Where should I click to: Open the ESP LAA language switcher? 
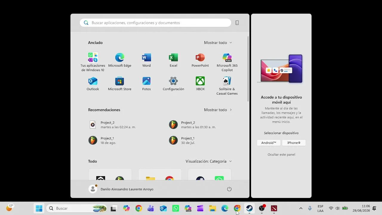(x=321, y=208)
